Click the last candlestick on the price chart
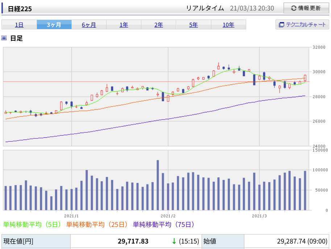The width and height of the screenshot is (331, 249). 305,78
